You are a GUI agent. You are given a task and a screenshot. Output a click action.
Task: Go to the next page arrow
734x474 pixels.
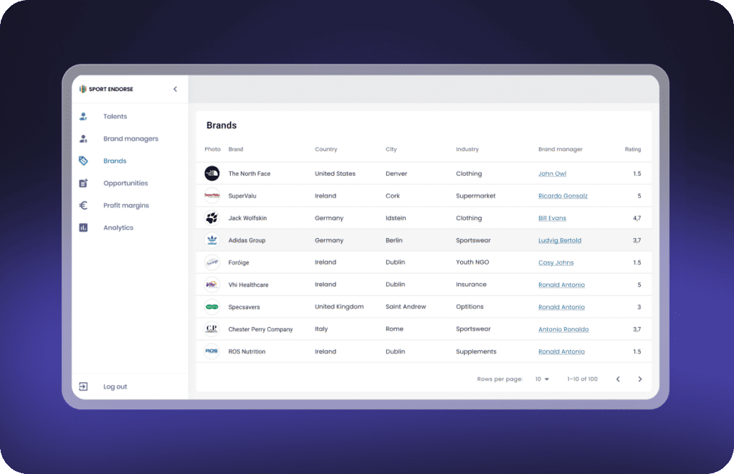(640, 379)
